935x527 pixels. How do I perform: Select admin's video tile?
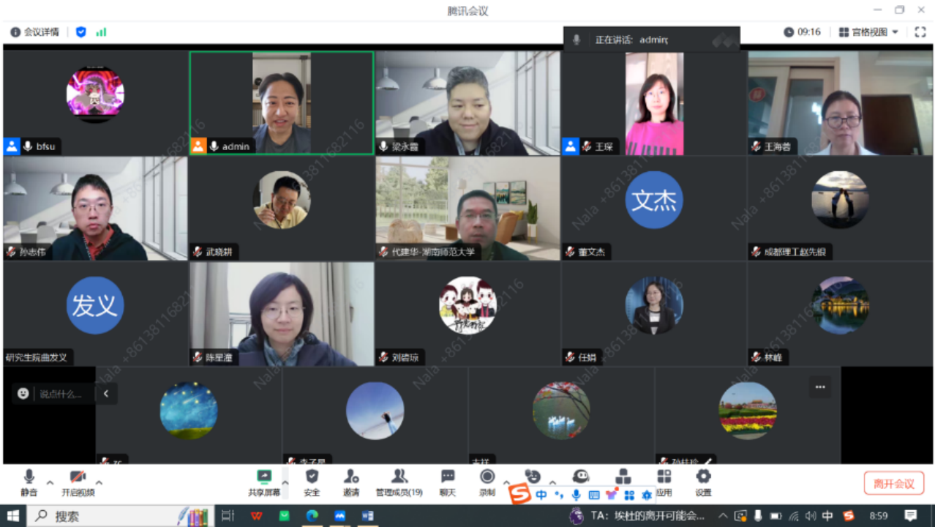point(282,102)
